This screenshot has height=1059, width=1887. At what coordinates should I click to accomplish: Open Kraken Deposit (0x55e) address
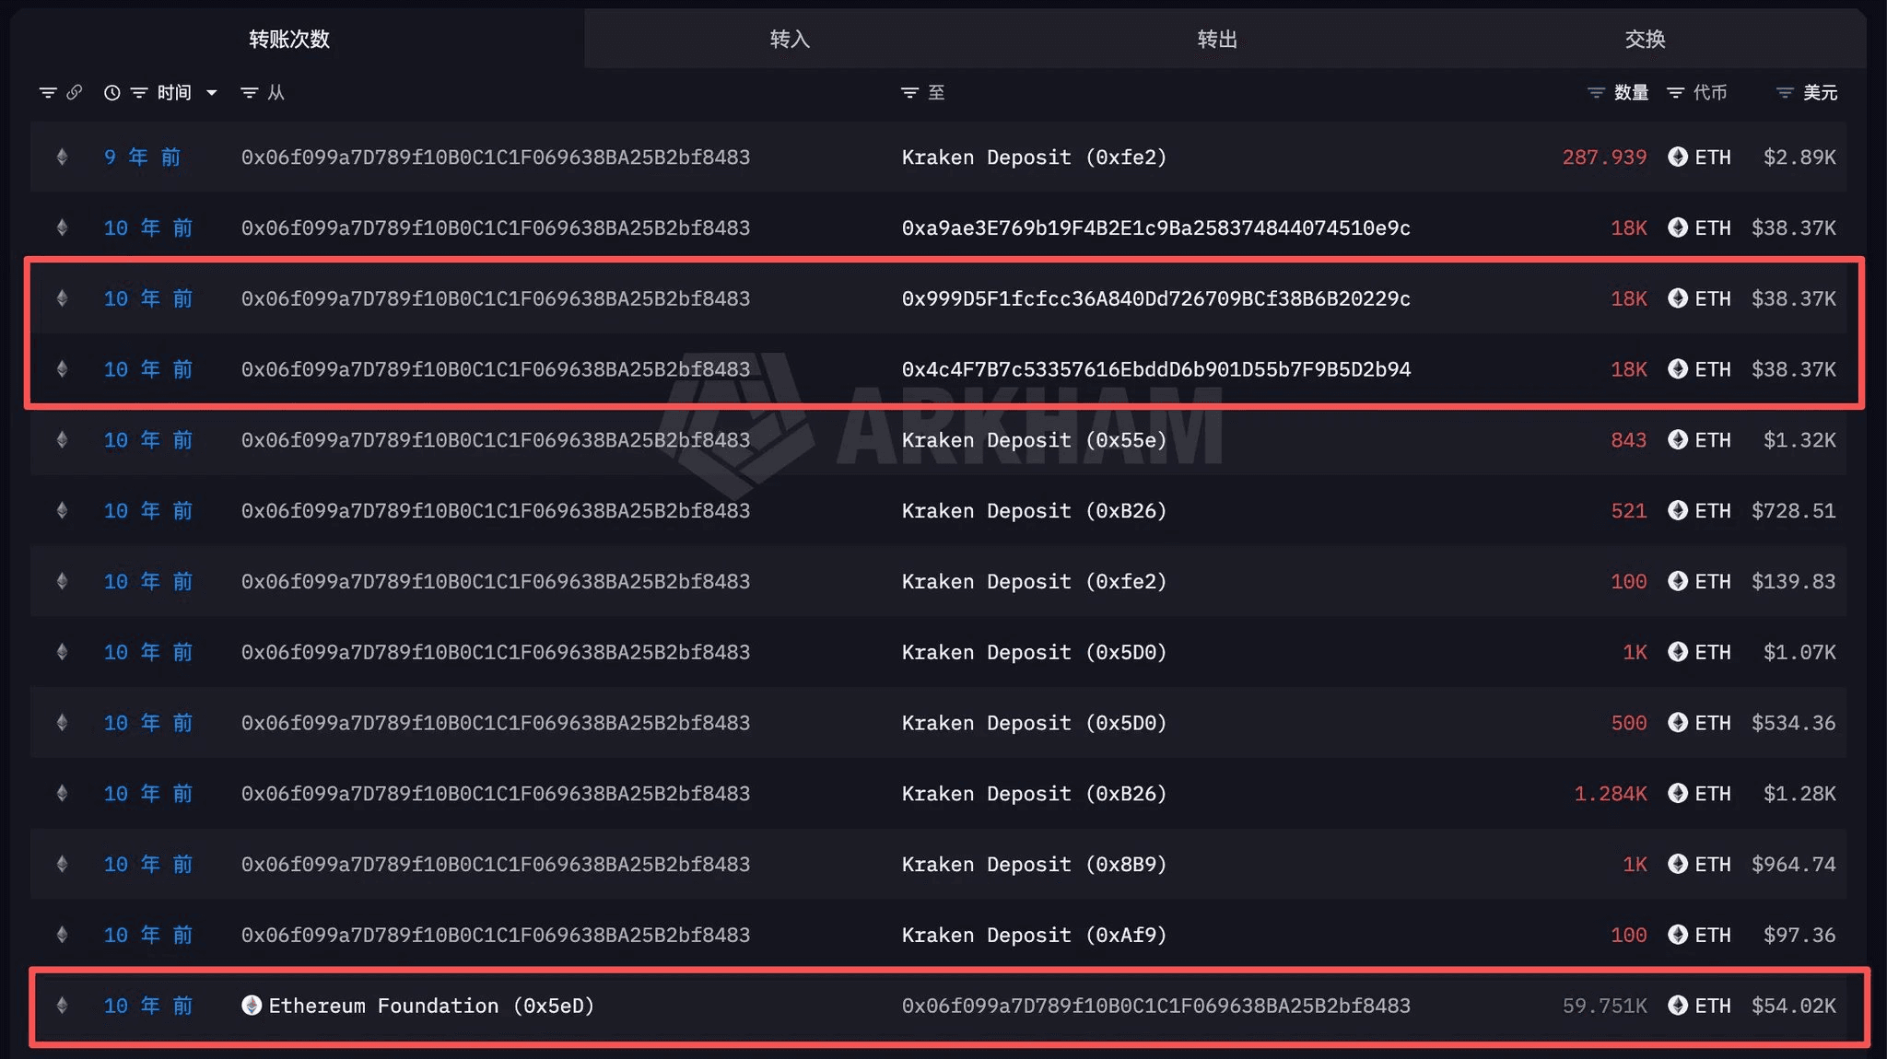(1034, 440)
